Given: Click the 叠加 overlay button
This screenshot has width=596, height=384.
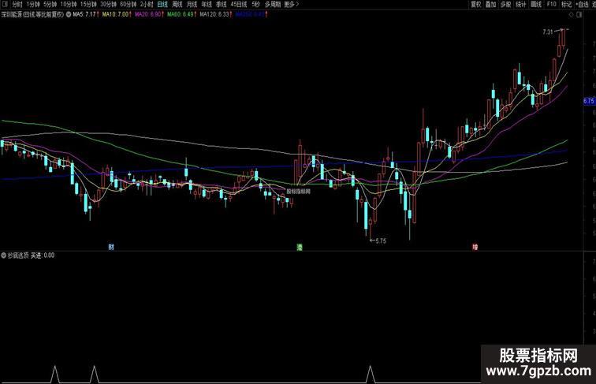Looking at the screenshot, I should pos(491,4).
